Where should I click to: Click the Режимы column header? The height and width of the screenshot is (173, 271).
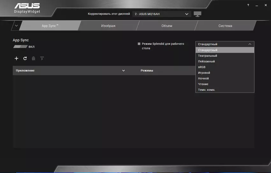coord(147,71)
